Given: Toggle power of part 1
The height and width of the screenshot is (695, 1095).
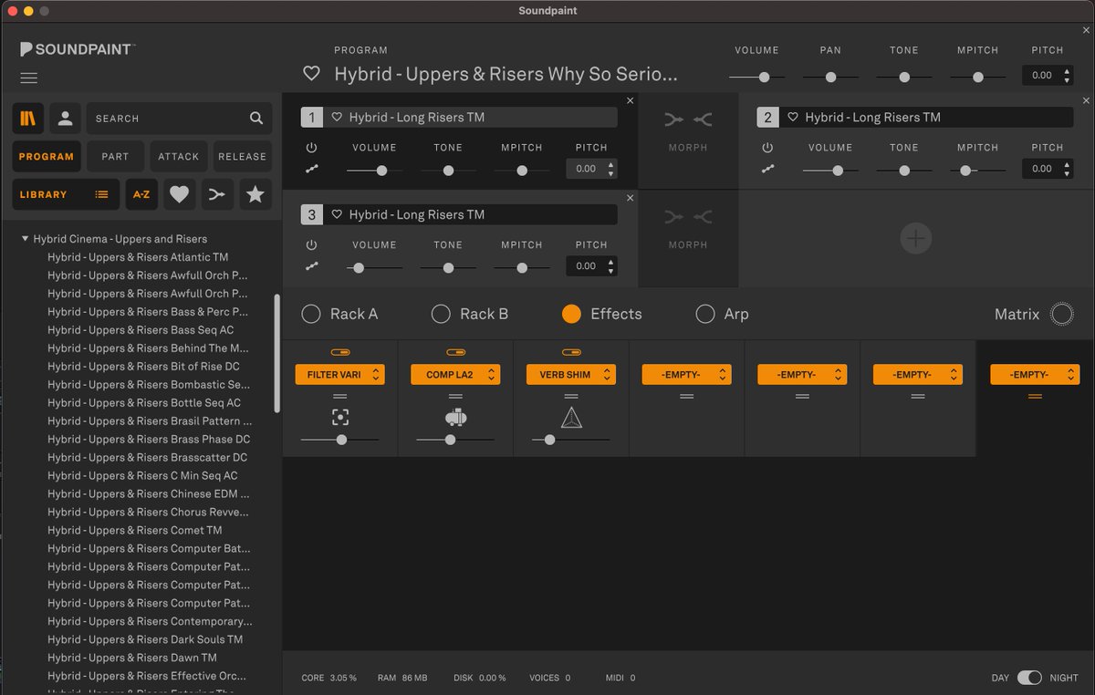Looking at the screenshot, I should click(x=311, y=148).
